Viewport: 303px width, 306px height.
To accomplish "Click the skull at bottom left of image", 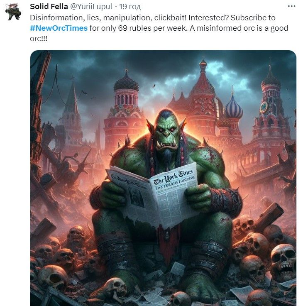I will pos(53,277).
